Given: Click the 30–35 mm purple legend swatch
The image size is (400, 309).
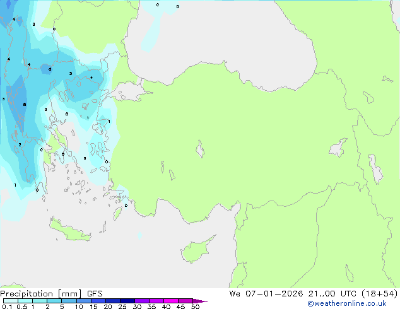Looking at the screenshot, I should point(142,301).
